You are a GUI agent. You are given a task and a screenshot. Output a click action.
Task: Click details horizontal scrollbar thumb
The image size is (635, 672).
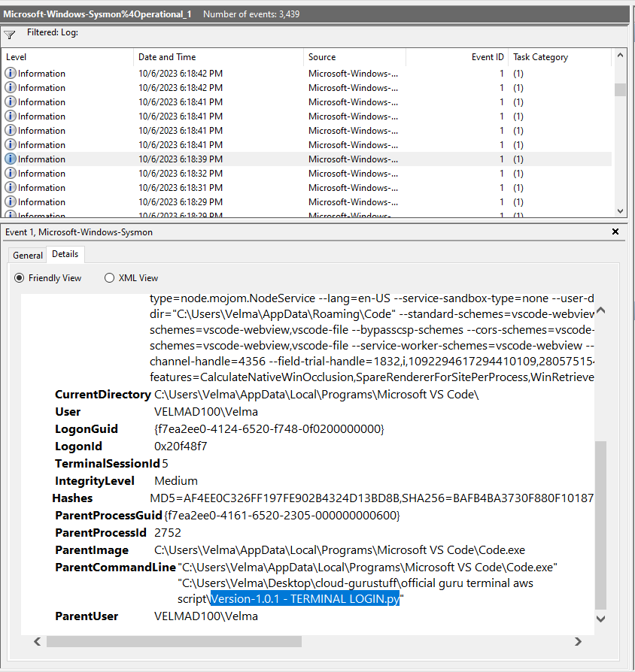tap(175, 641)
